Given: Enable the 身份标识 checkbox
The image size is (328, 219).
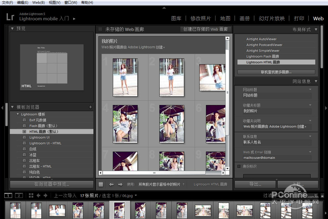Looking at the screenshot, I should pos(239,166).
